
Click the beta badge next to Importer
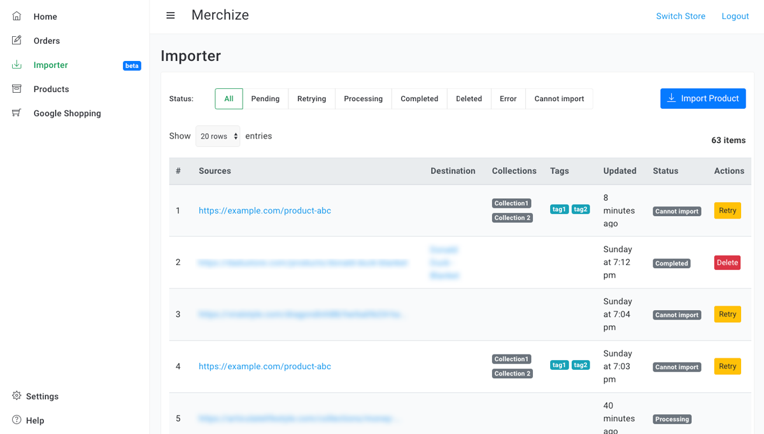[132, 65]
